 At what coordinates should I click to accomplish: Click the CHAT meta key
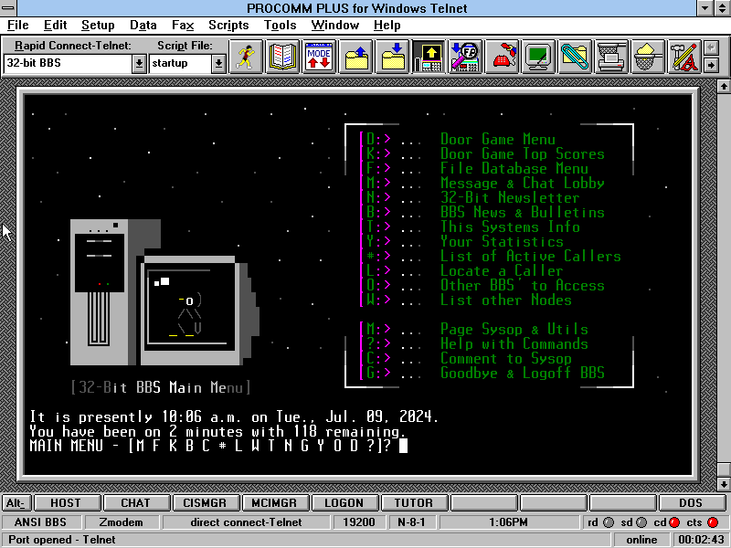point(136,503)
